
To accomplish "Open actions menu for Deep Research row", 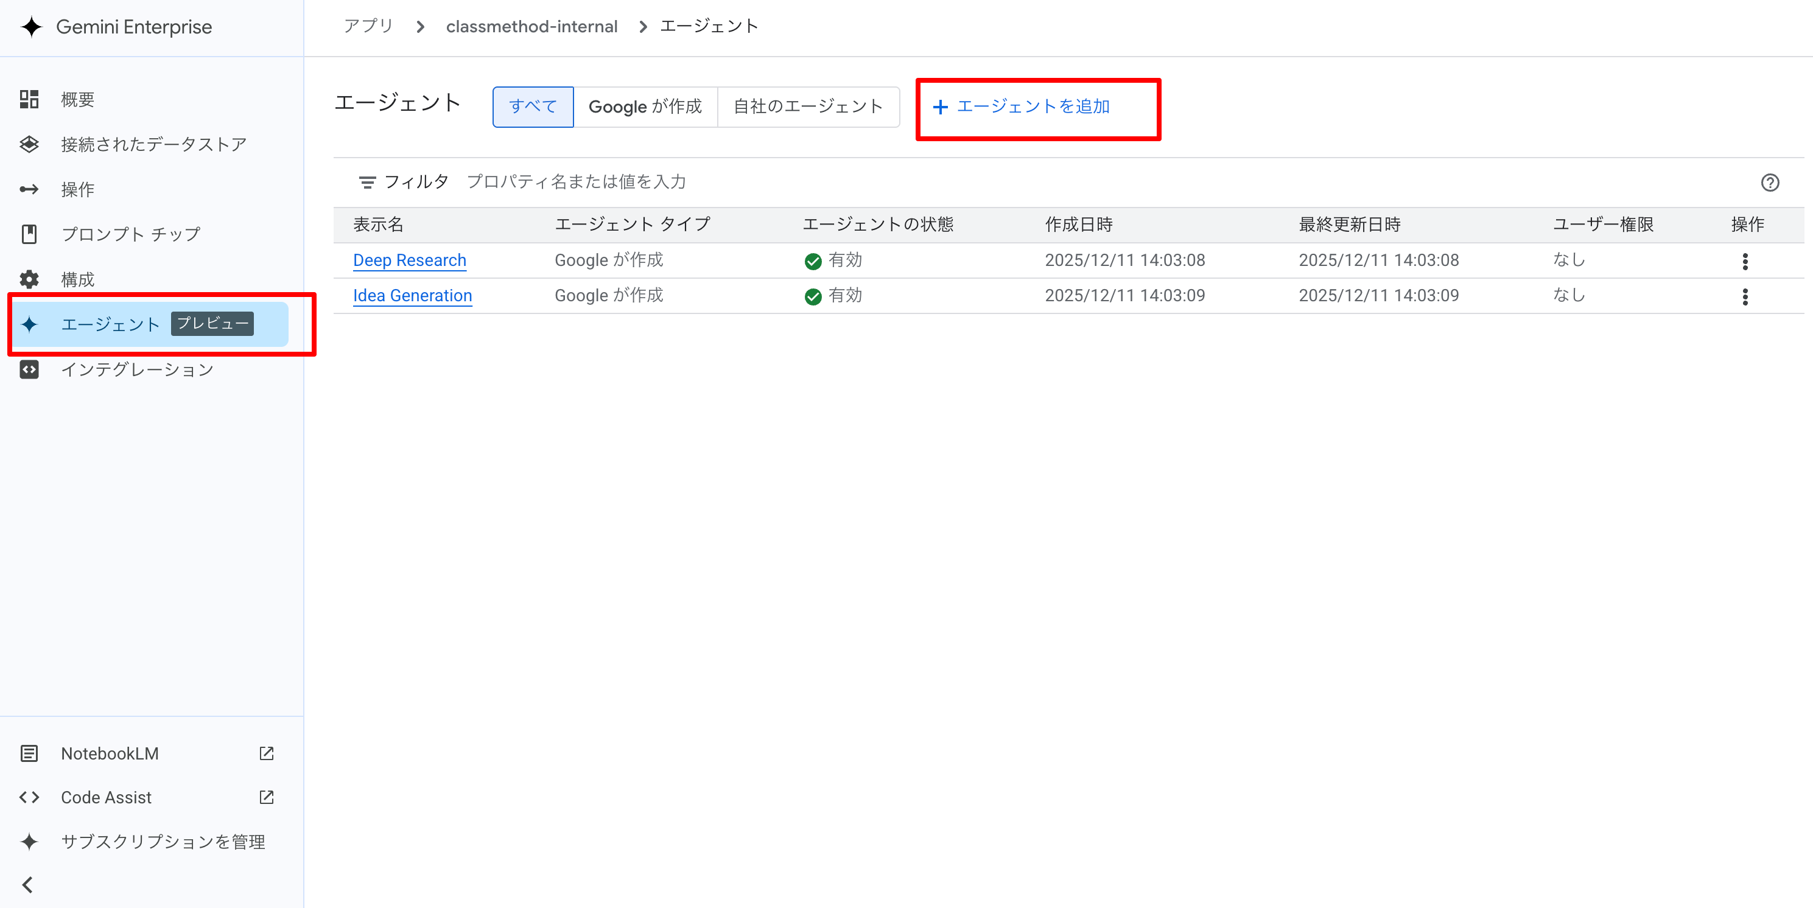I will 1745,261.
